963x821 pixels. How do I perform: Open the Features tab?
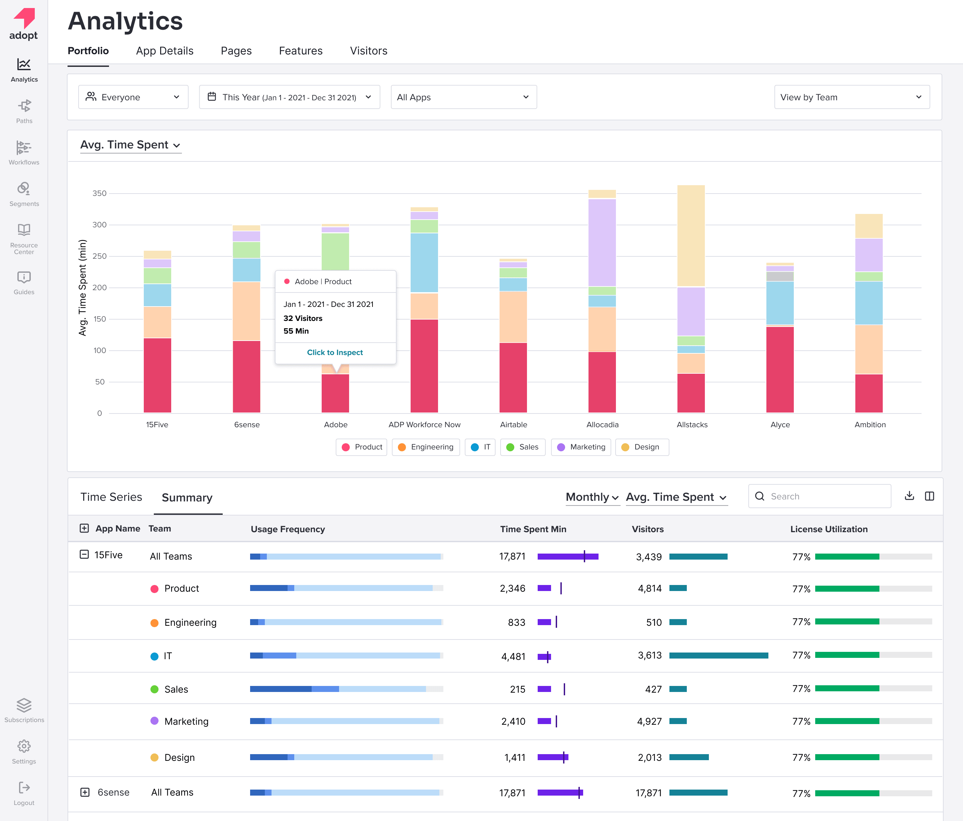pos(301,51)
